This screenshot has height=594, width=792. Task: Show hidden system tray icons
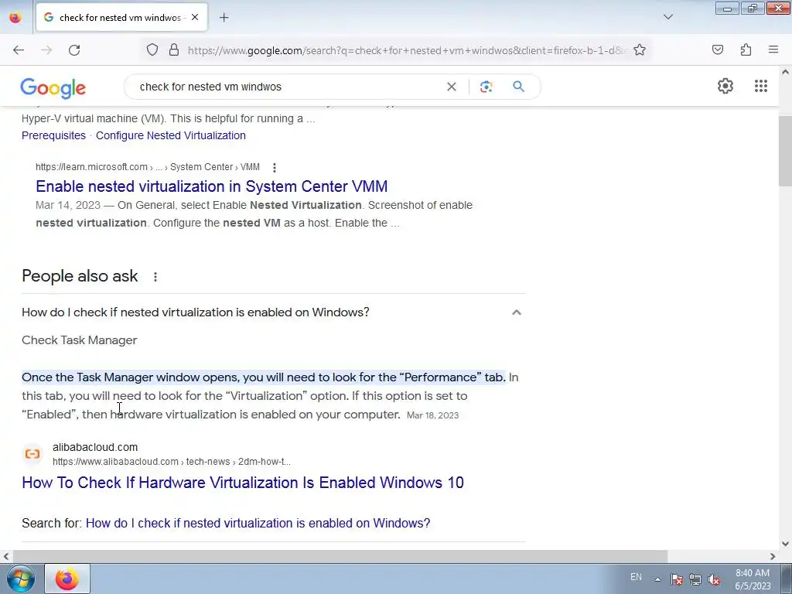point(657,579)
